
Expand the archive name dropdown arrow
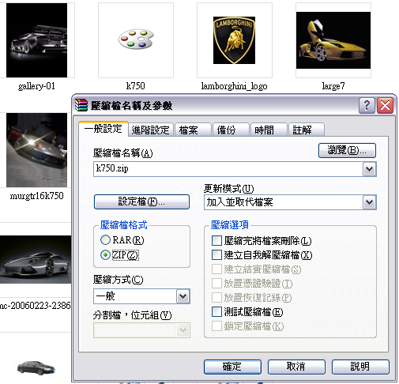tap(369, 169)
